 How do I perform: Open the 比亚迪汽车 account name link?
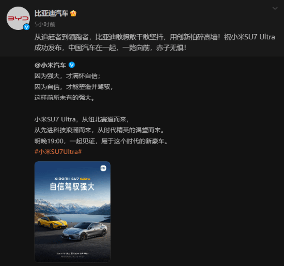(51, 13)
